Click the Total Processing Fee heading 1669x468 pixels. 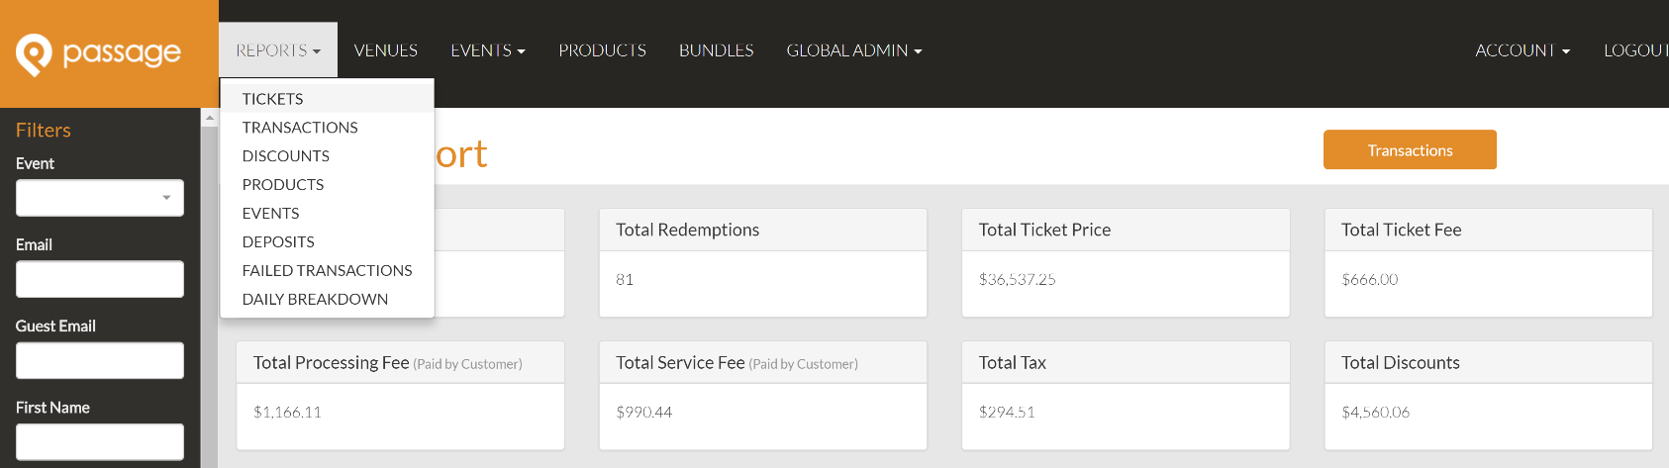click(x=387, y=363)
